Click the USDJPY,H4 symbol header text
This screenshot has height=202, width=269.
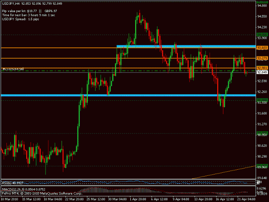click(x=32, y=3)
